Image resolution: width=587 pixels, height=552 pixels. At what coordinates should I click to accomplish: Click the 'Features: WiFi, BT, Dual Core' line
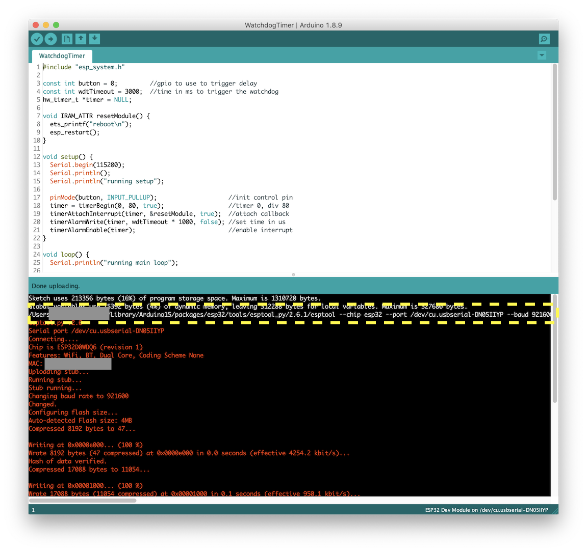[x=116, y=355]
